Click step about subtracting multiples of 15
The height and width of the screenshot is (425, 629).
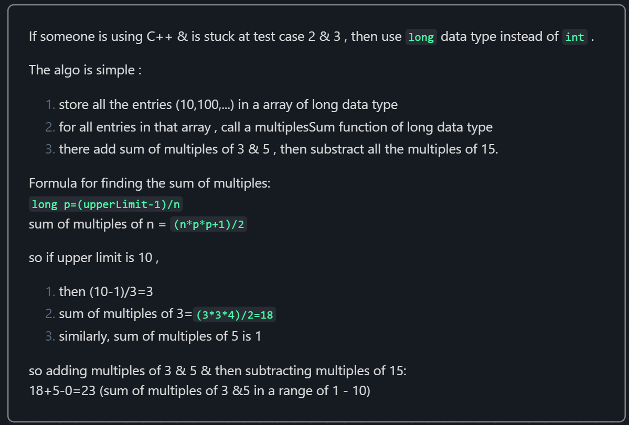click(x=278, y=149)
